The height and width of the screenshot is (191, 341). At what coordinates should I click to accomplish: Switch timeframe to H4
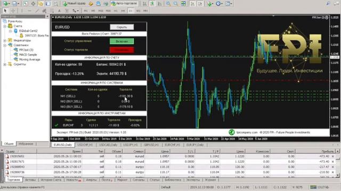pyautogui.click(x=123, y=11)
